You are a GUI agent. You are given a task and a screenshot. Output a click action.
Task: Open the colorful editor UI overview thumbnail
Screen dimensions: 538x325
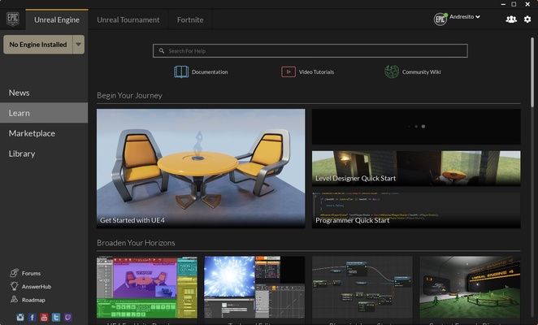click(x=147, y=288)
